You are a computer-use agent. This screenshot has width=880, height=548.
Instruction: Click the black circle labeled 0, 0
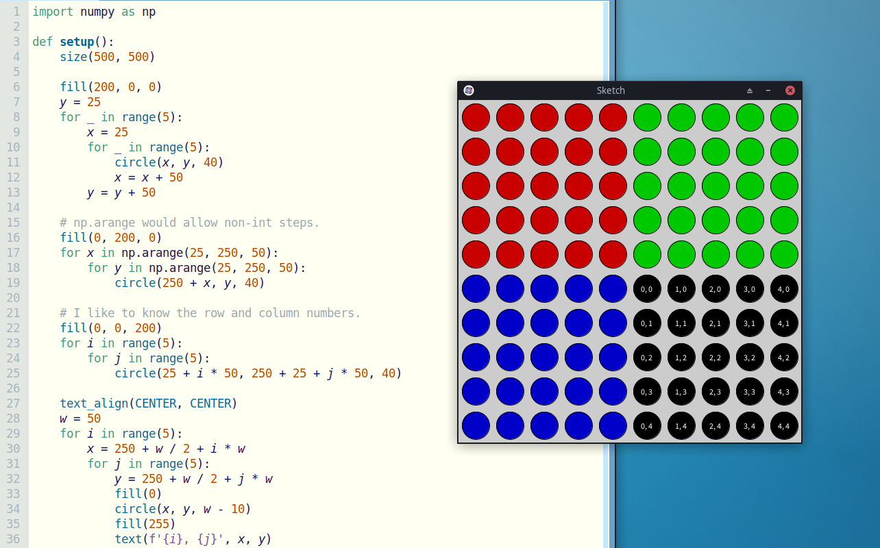point(647,289)
